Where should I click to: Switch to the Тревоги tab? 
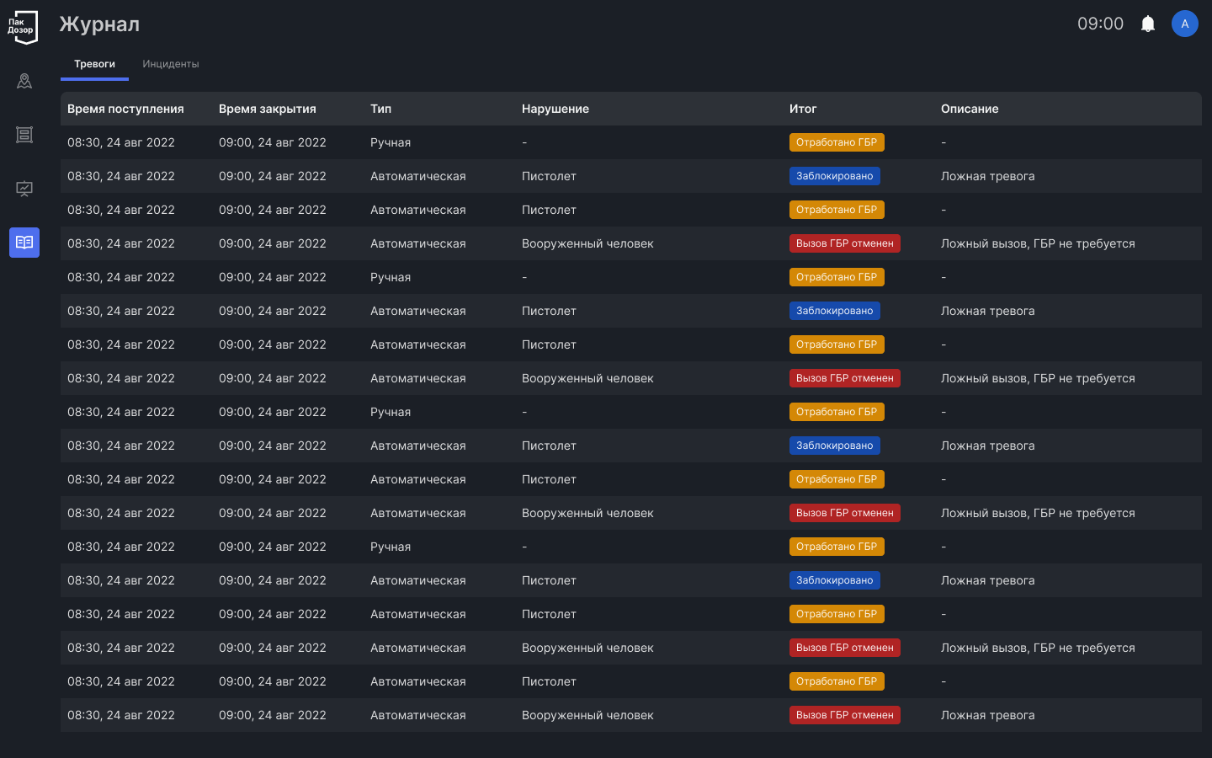coord(94,64)
